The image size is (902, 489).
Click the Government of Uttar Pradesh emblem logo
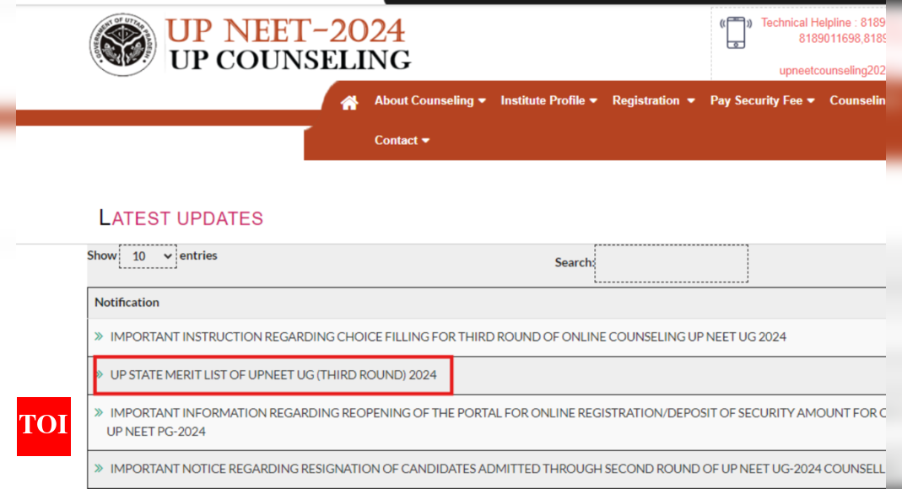122,45
